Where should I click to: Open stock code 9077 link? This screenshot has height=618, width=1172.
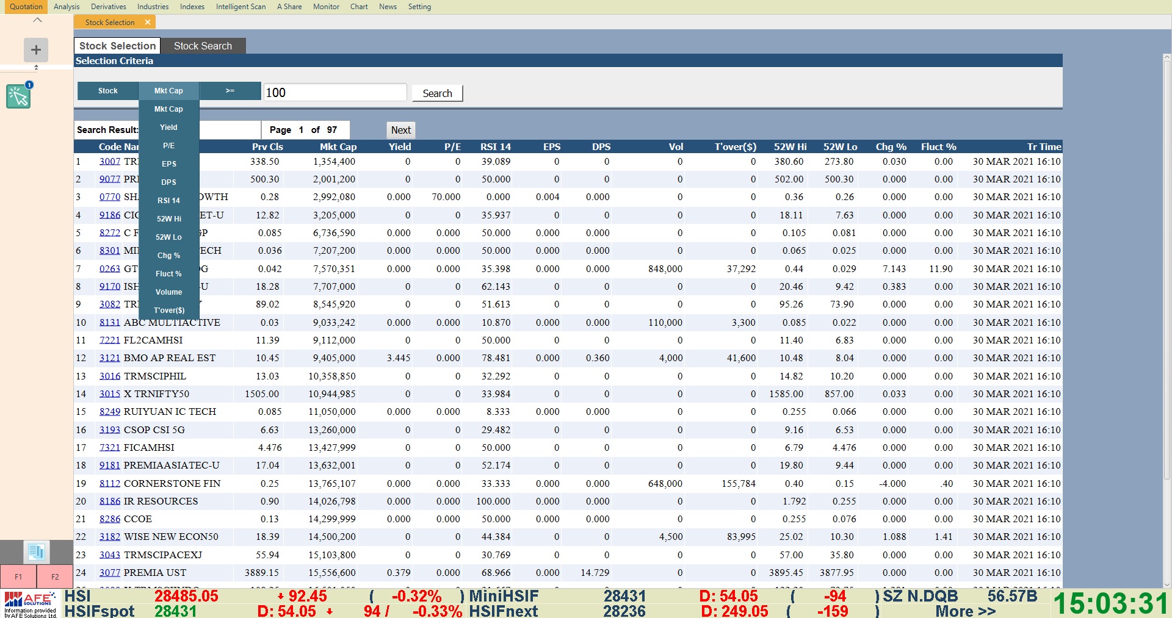click(110, 179)
